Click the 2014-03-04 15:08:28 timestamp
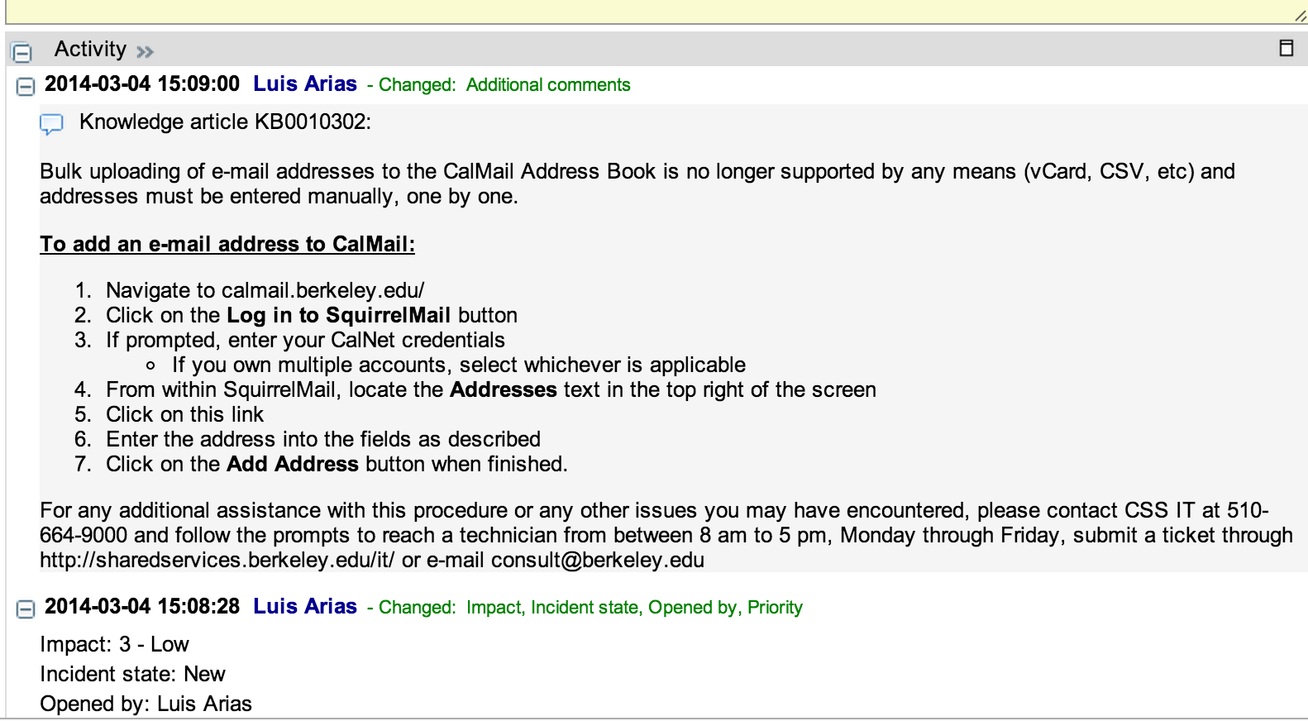Viewport: 1308px width, 721px height. (141, 606)
